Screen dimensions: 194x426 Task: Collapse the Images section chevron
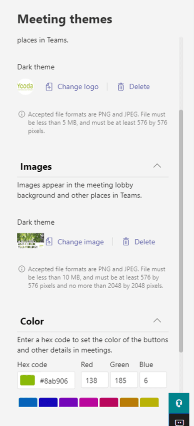(157, 166)
